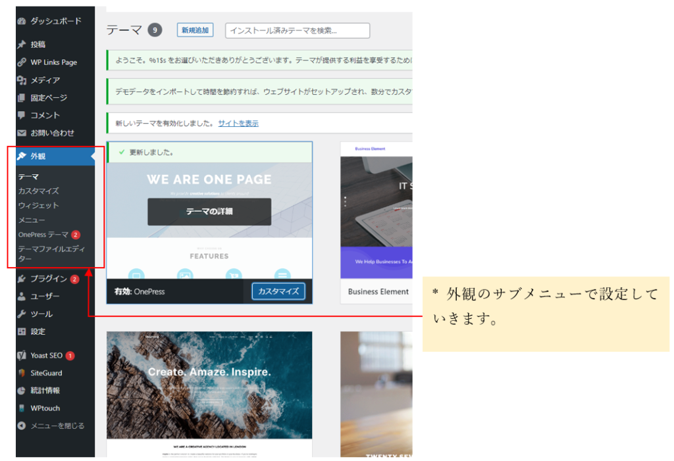Open the メディア media icon
The width and height of the screenshot is (674, 461).
point(22,80)
